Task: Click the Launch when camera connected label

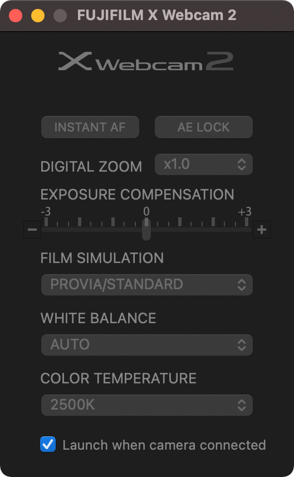Action: click(x=164, y=445)
